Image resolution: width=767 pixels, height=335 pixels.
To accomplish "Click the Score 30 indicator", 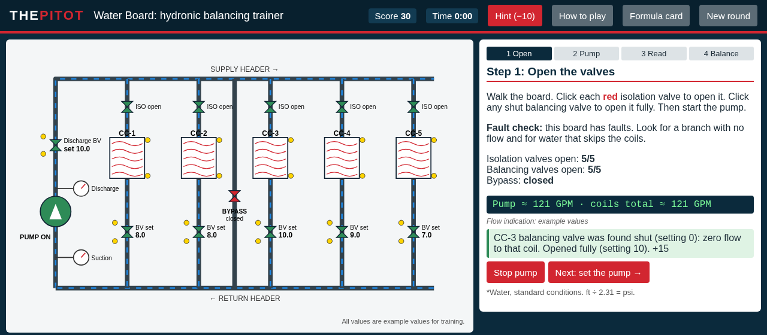I will coord(392,16).
